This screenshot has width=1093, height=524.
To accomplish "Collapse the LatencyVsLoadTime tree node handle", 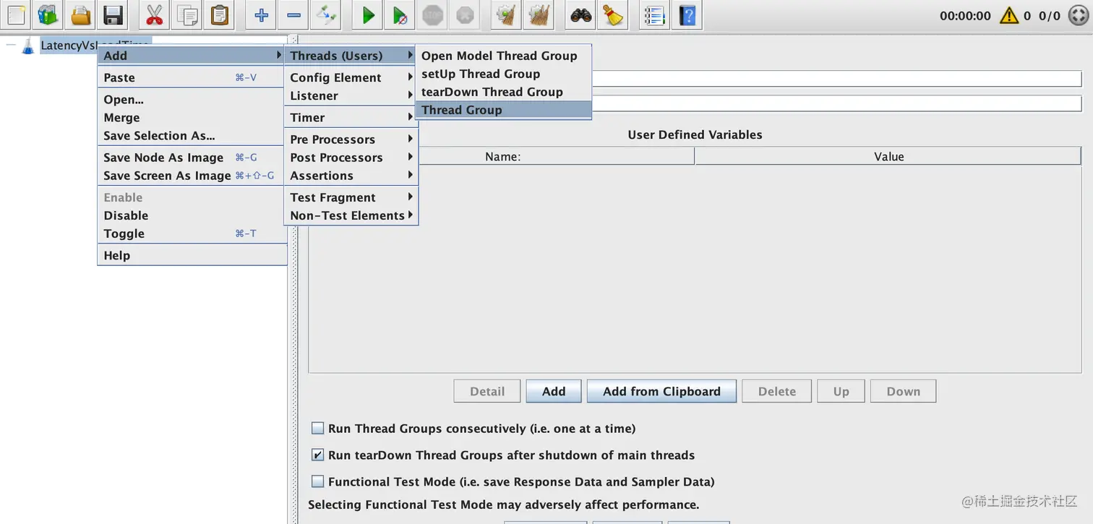I will [x=11, y=46].
